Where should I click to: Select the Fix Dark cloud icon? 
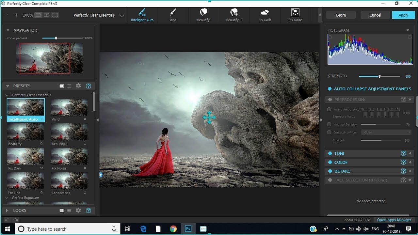point(265,15)
